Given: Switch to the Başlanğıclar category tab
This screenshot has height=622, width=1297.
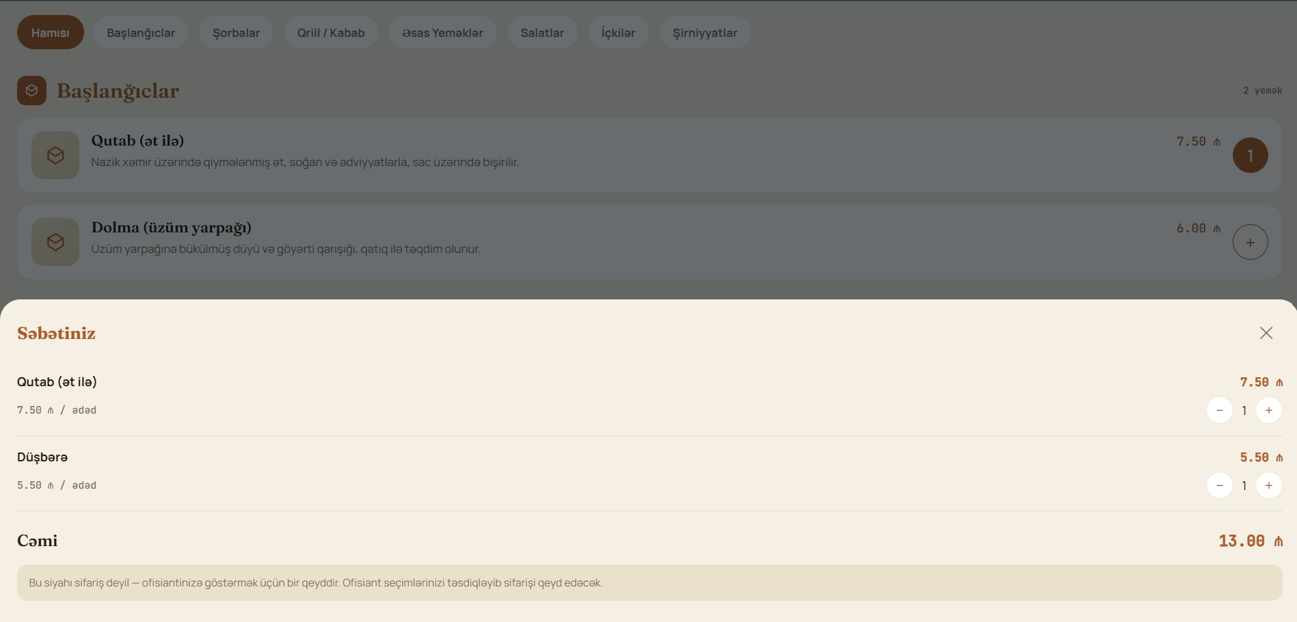Looking at the screenshot, I should point(141,33).
